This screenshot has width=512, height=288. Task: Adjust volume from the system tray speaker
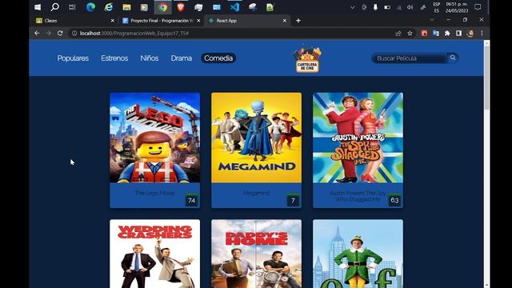tap(410, 7)
